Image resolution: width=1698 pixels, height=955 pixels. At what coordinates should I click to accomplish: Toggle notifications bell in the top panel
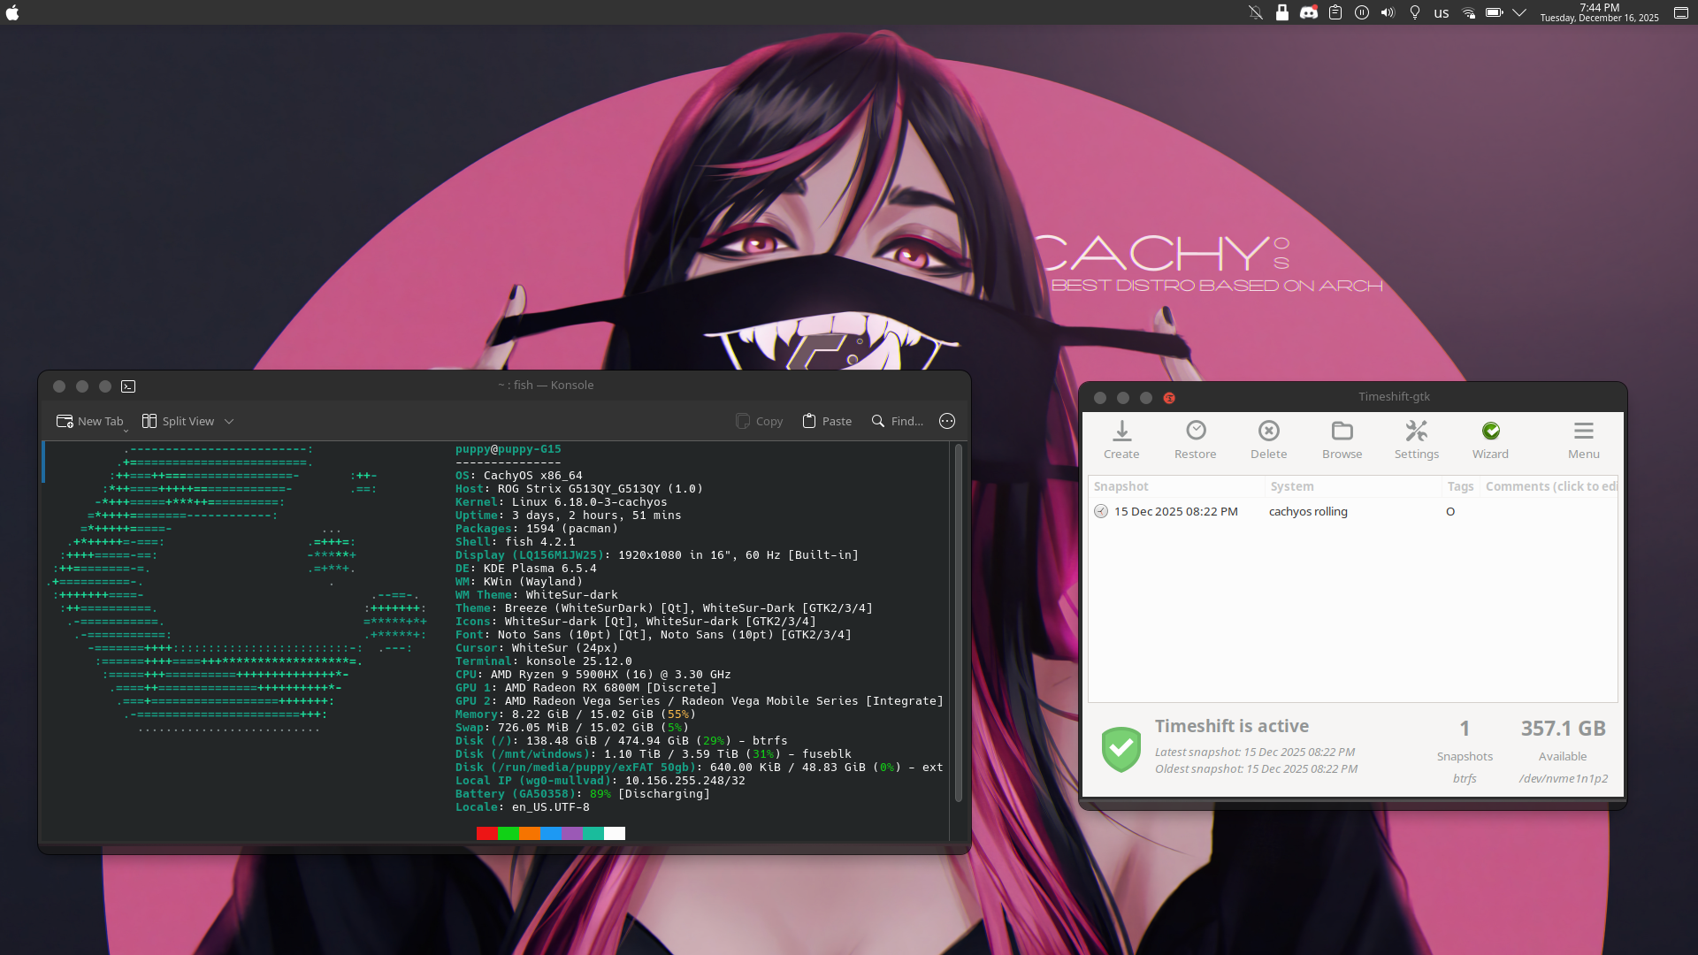pyautogui.click(x=1256, y=12)
